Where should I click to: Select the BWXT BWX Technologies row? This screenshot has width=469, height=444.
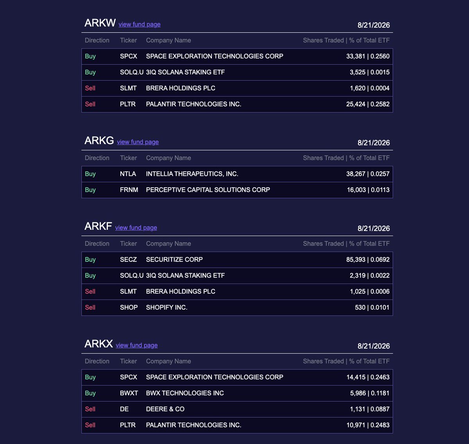coord(237,393)
